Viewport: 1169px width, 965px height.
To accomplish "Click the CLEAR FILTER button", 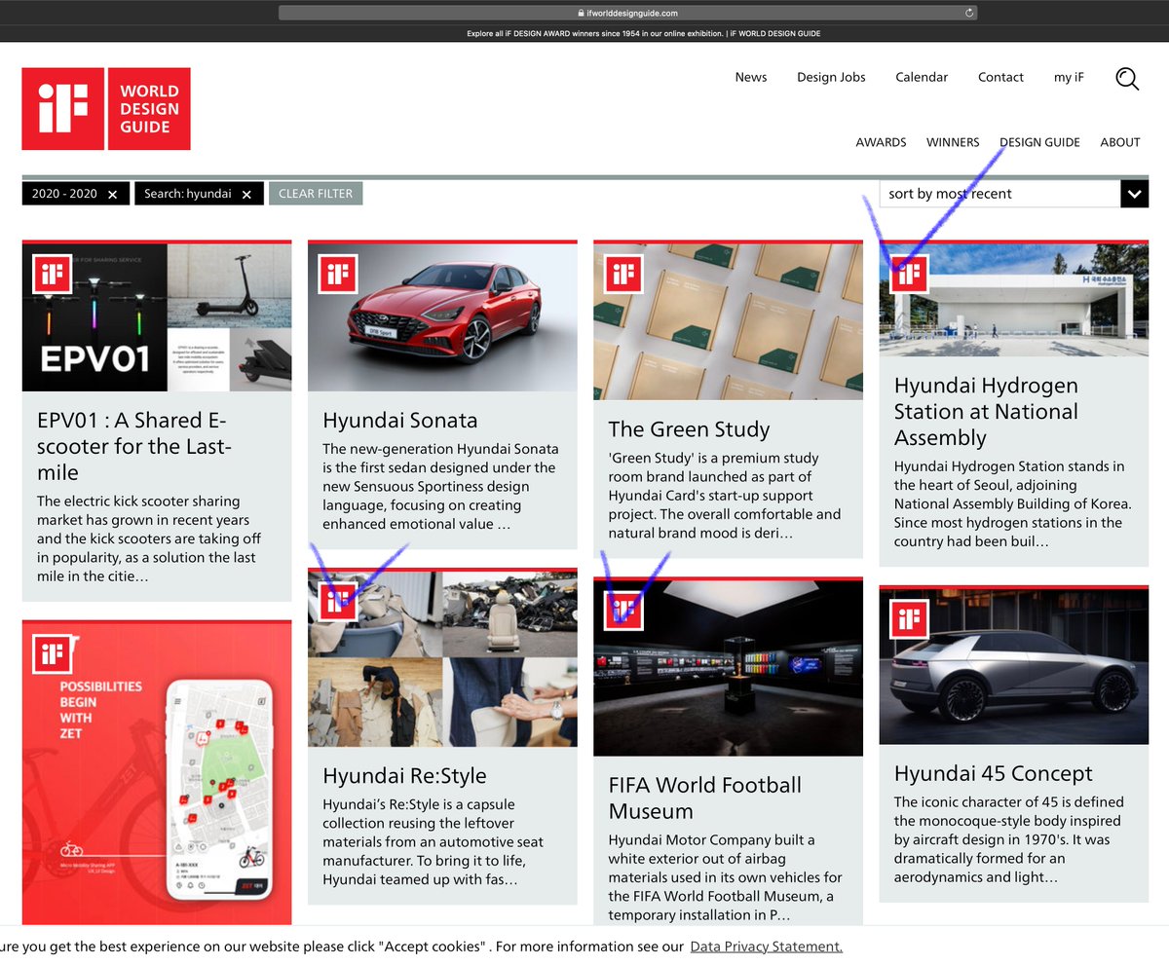I will point(316,193).
